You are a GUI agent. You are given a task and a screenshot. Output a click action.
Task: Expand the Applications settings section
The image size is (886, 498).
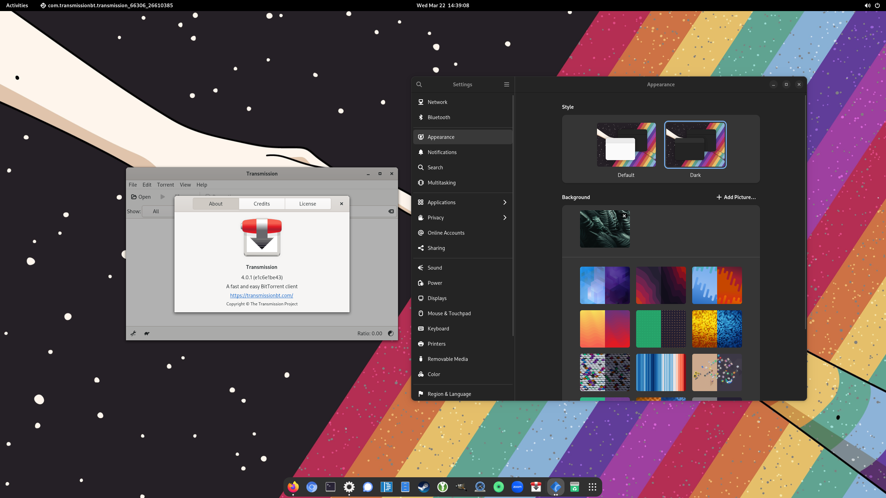pyautogui.click(x=463, y=202)
